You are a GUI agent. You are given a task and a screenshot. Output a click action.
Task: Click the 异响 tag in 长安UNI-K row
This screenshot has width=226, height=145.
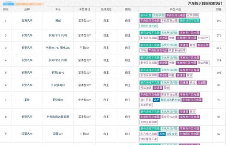coord(143,50)
